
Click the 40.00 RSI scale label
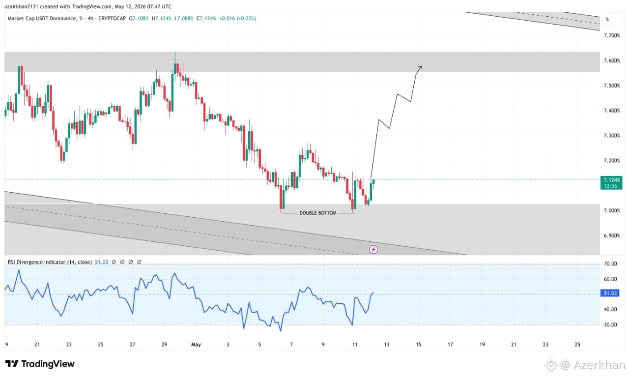610,310
